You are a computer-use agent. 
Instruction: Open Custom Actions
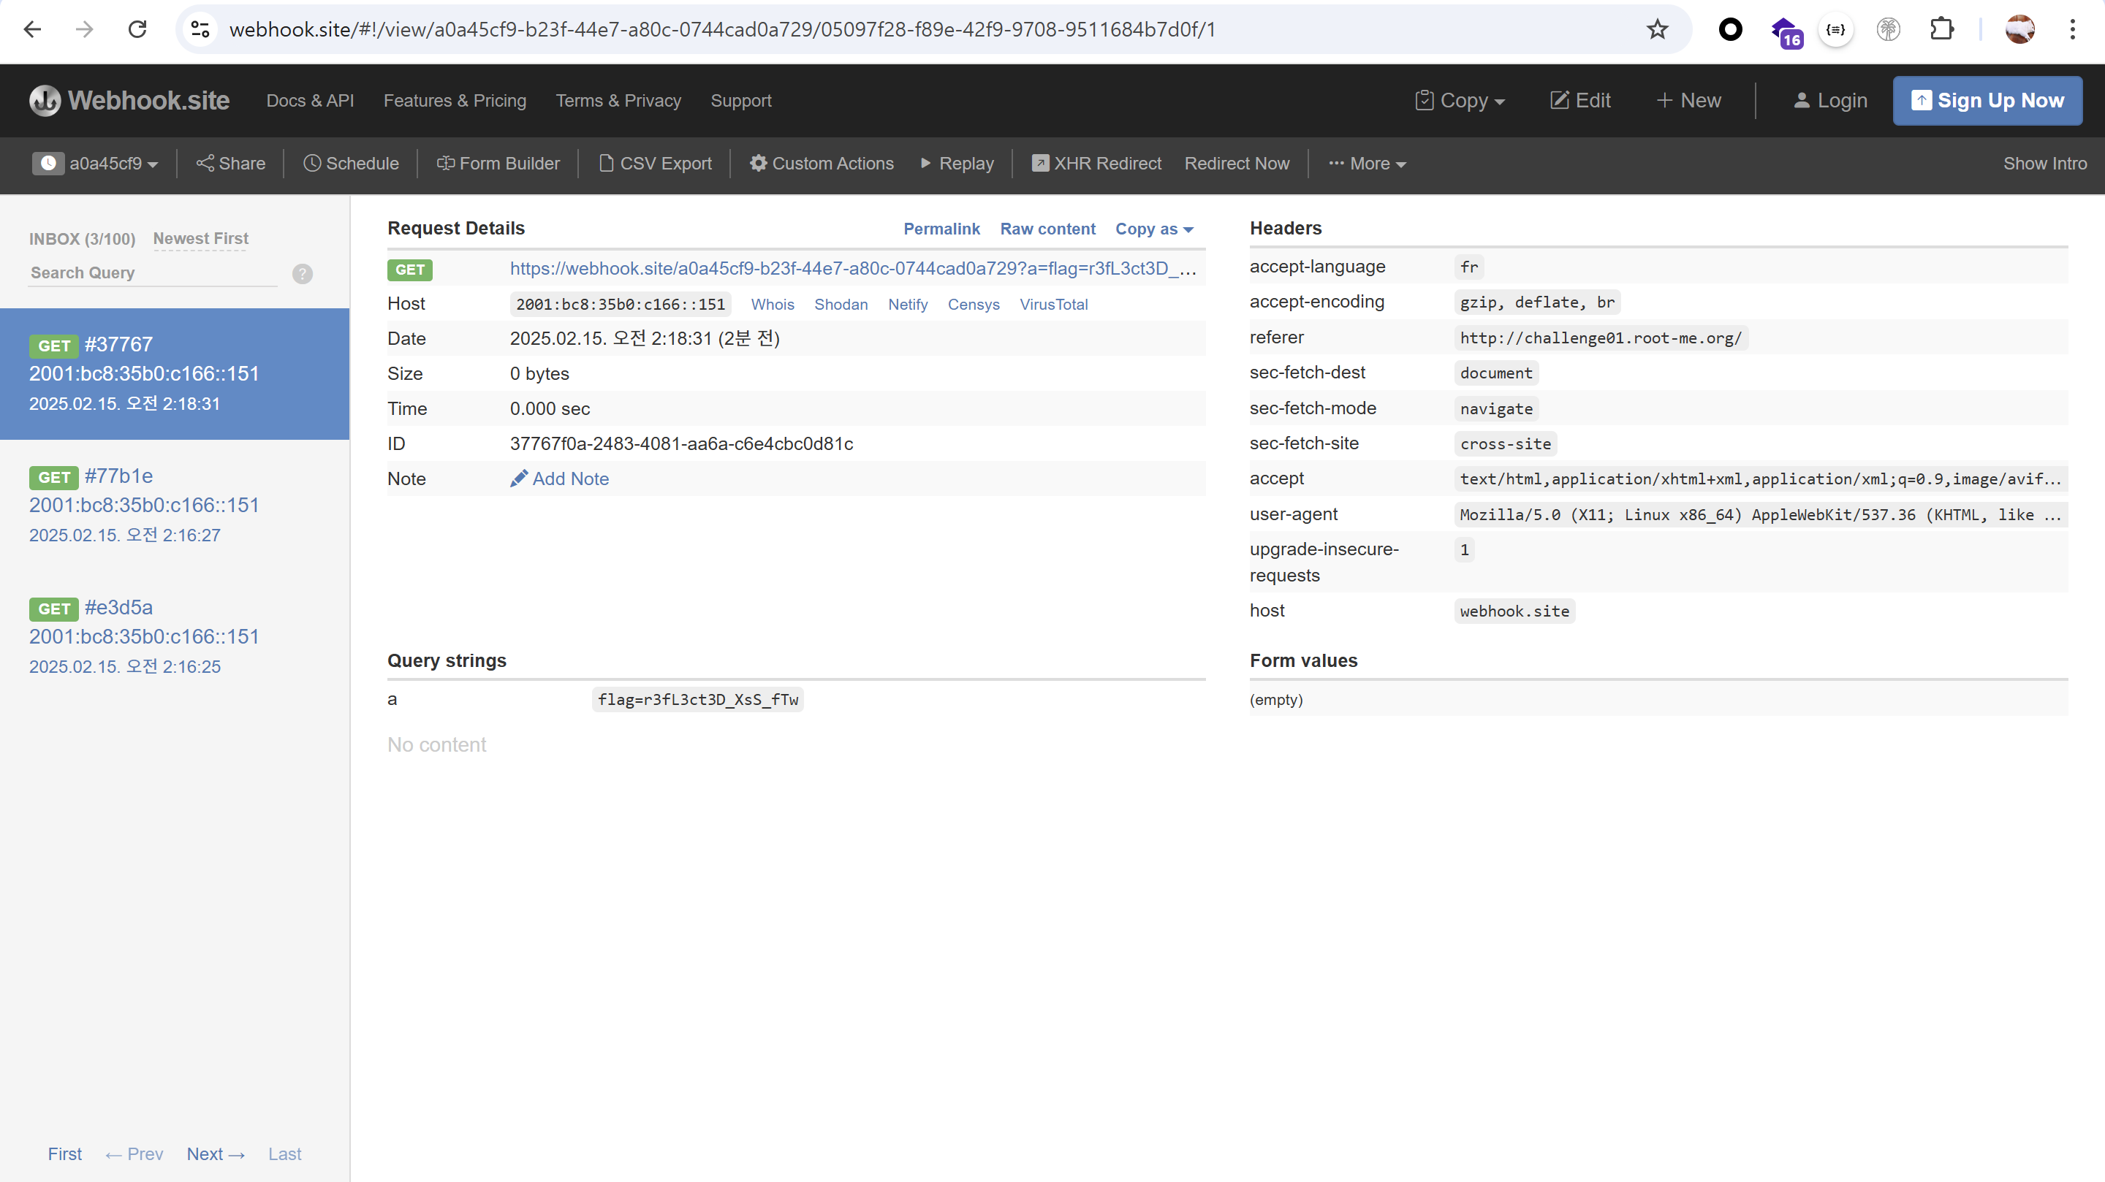coord(822,164)
